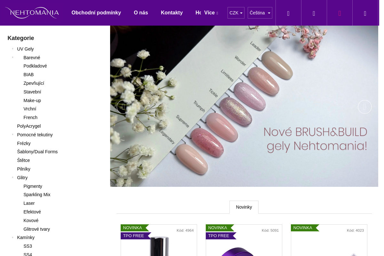Open the Efektové subcategory

click(x=32, y=212)
